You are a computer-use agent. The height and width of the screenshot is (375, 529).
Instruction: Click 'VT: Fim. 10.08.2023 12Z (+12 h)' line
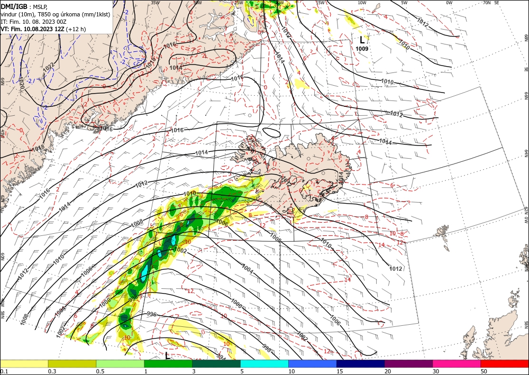(x=43, y=29)
